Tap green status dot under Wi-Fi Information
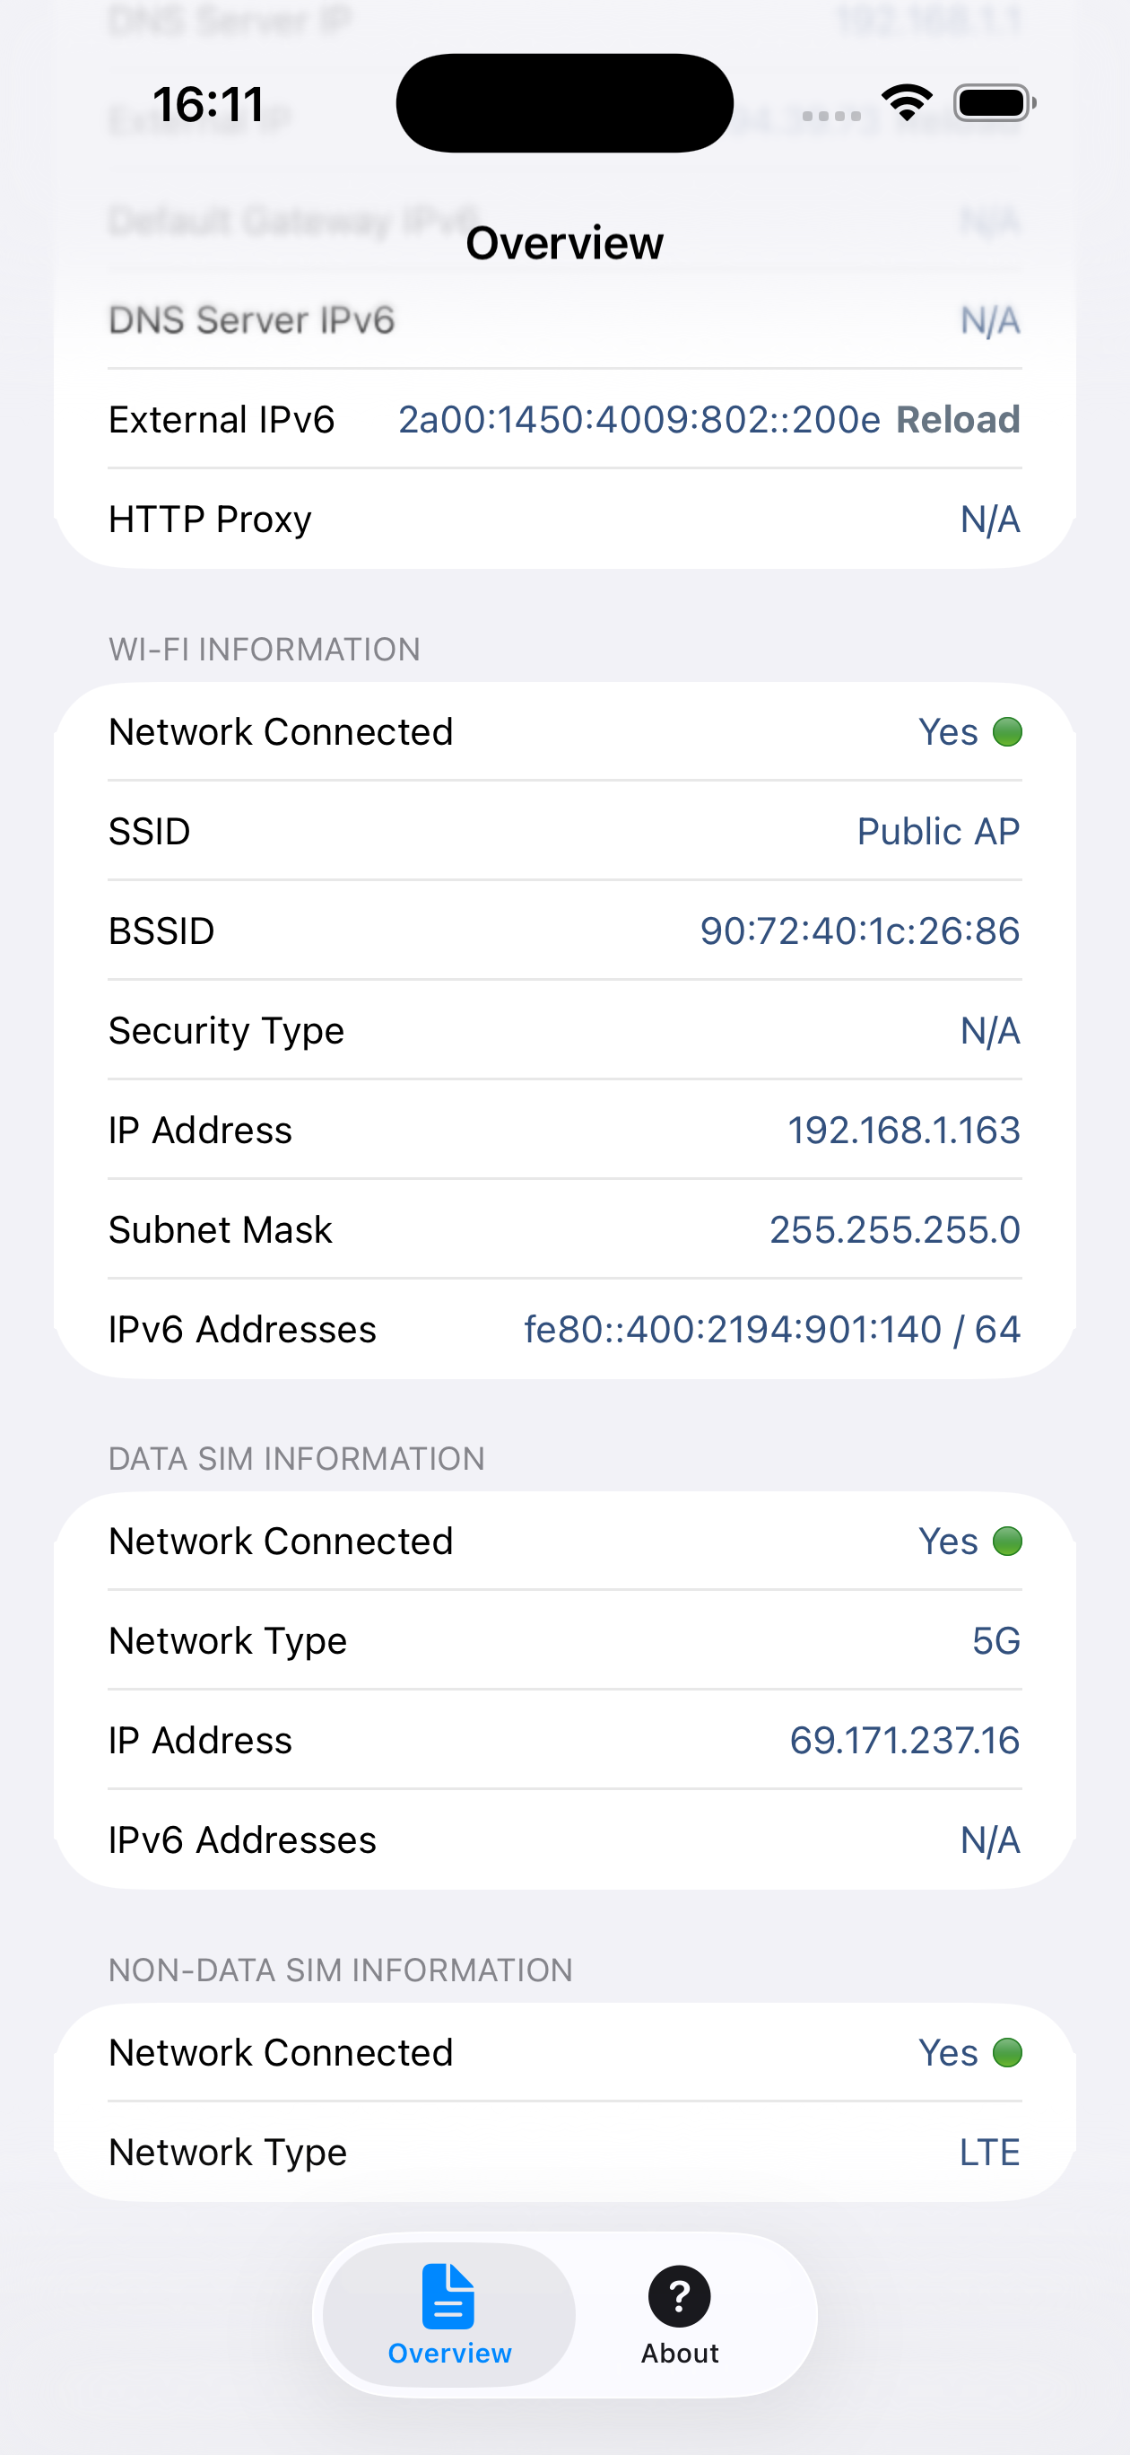1130x2455 pixels. coord(1007,732)
